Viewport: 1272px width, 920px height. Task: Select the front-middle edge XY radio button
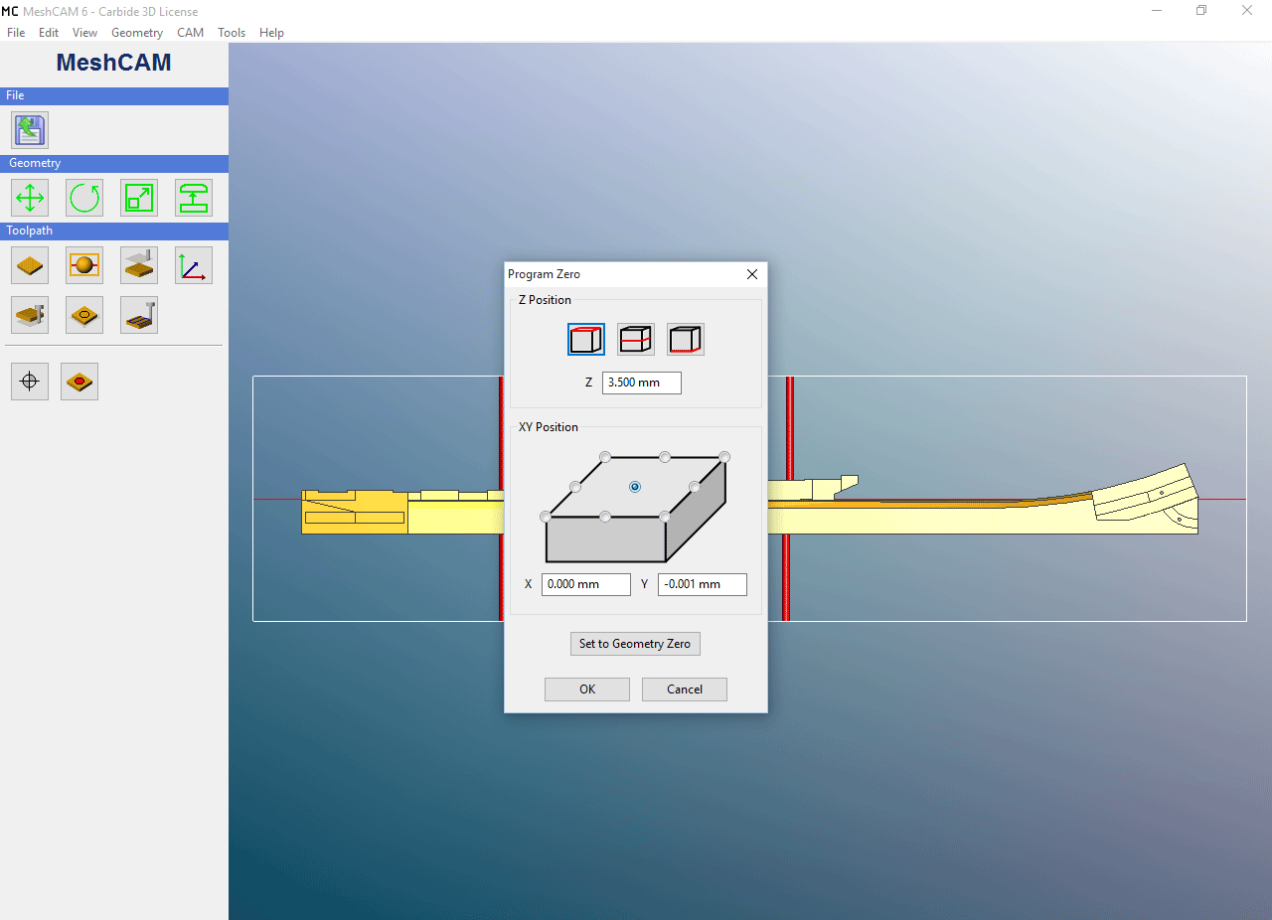coord(605,517)
